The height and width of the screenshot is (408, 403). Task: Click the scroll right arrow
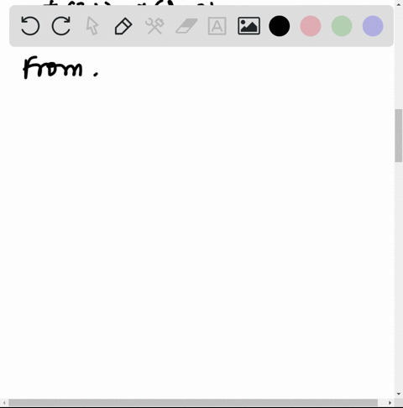390,403
